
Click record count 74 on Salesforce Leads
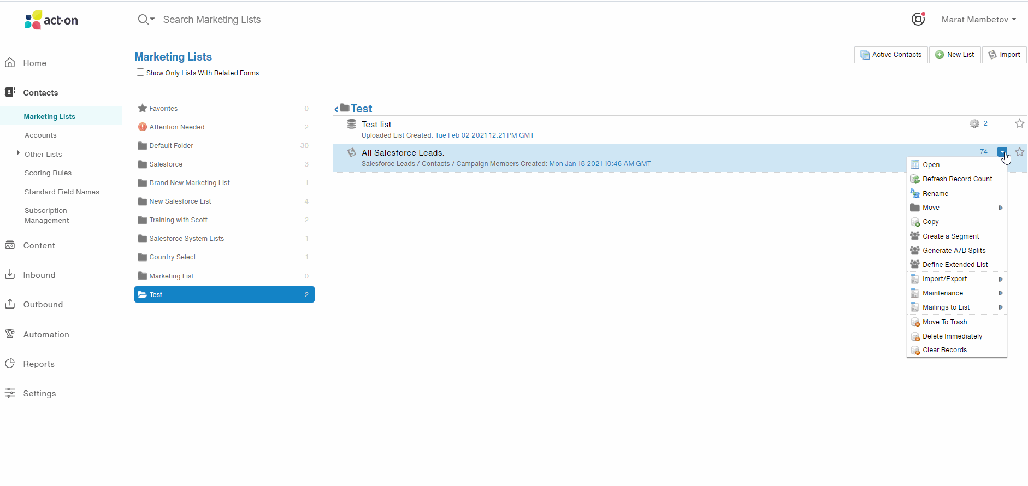pos(984,152)
